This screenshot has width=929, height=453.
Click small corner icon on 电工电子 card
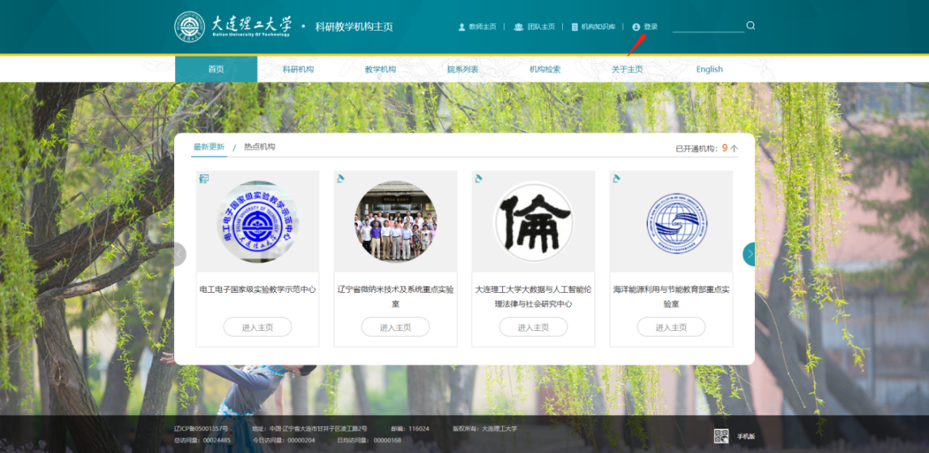[204, 178]
